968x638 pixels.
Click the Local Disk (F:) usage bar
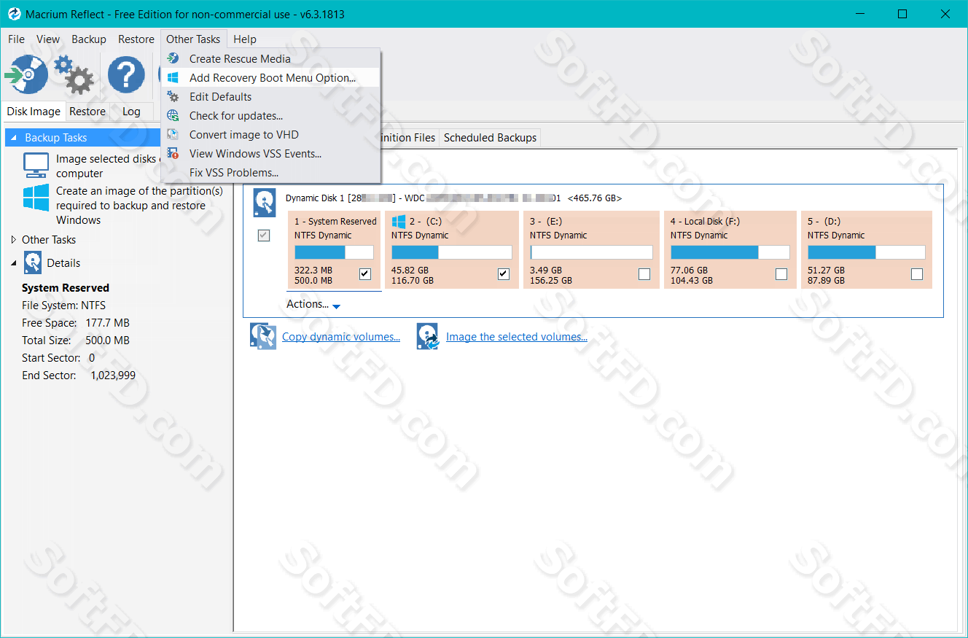(730, 252)
